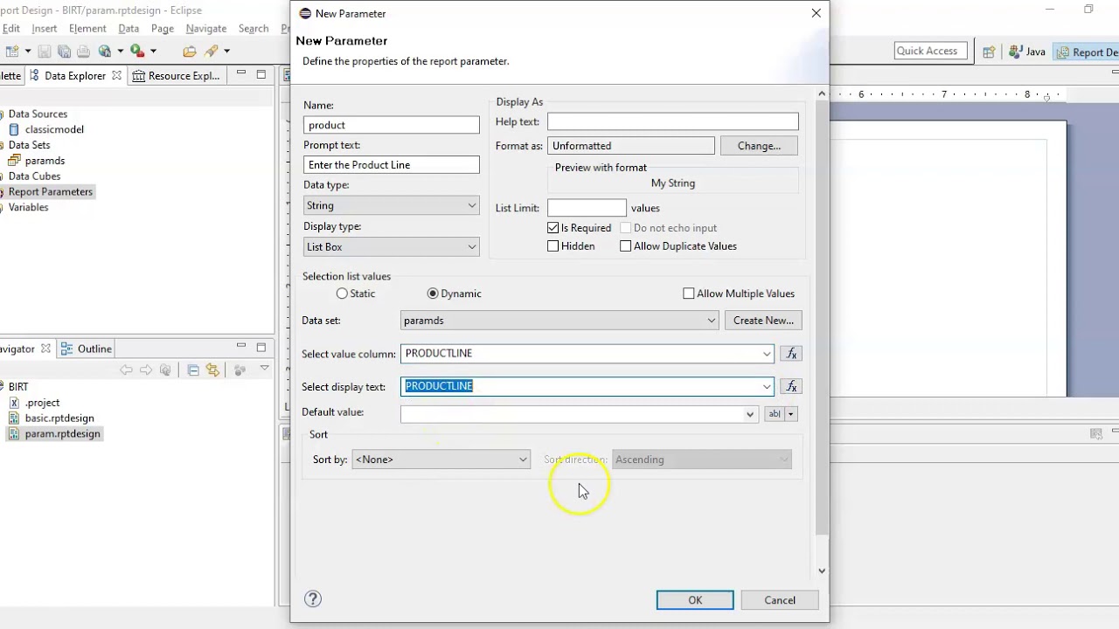Screen dimensions: 1119x629
Task: Open the Navigate menu
Action: pyautogui.click(x=206, y=29)
